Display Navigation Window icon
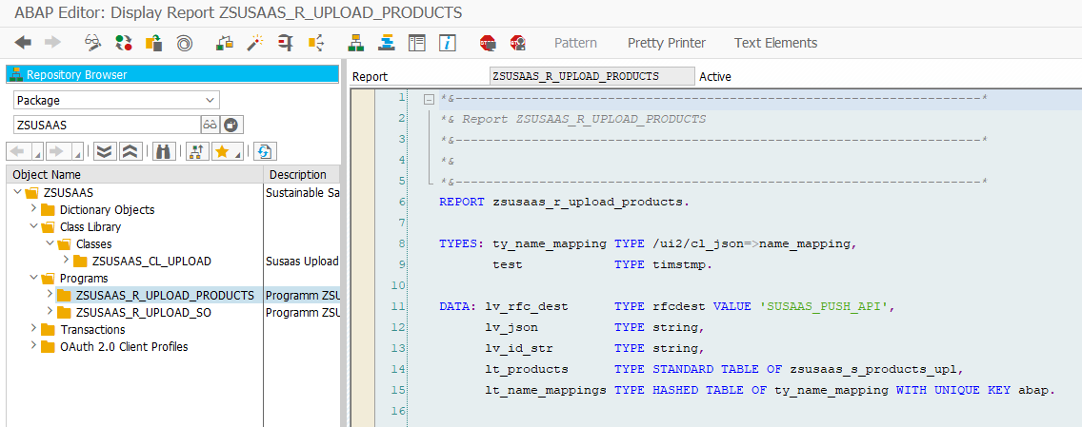The height and width of the screenshot is (427, 1082). [387, 43]
